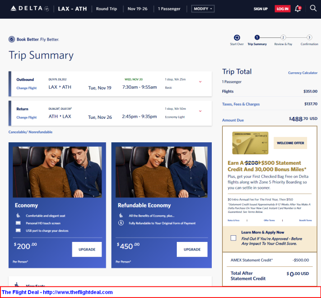
Task: Click UPGRADE on the Economy card
Action: coord(87,249)
